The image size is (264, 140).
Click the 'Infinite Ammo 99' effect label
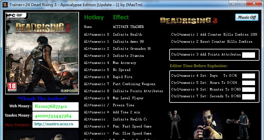click(x=128, y=41)
